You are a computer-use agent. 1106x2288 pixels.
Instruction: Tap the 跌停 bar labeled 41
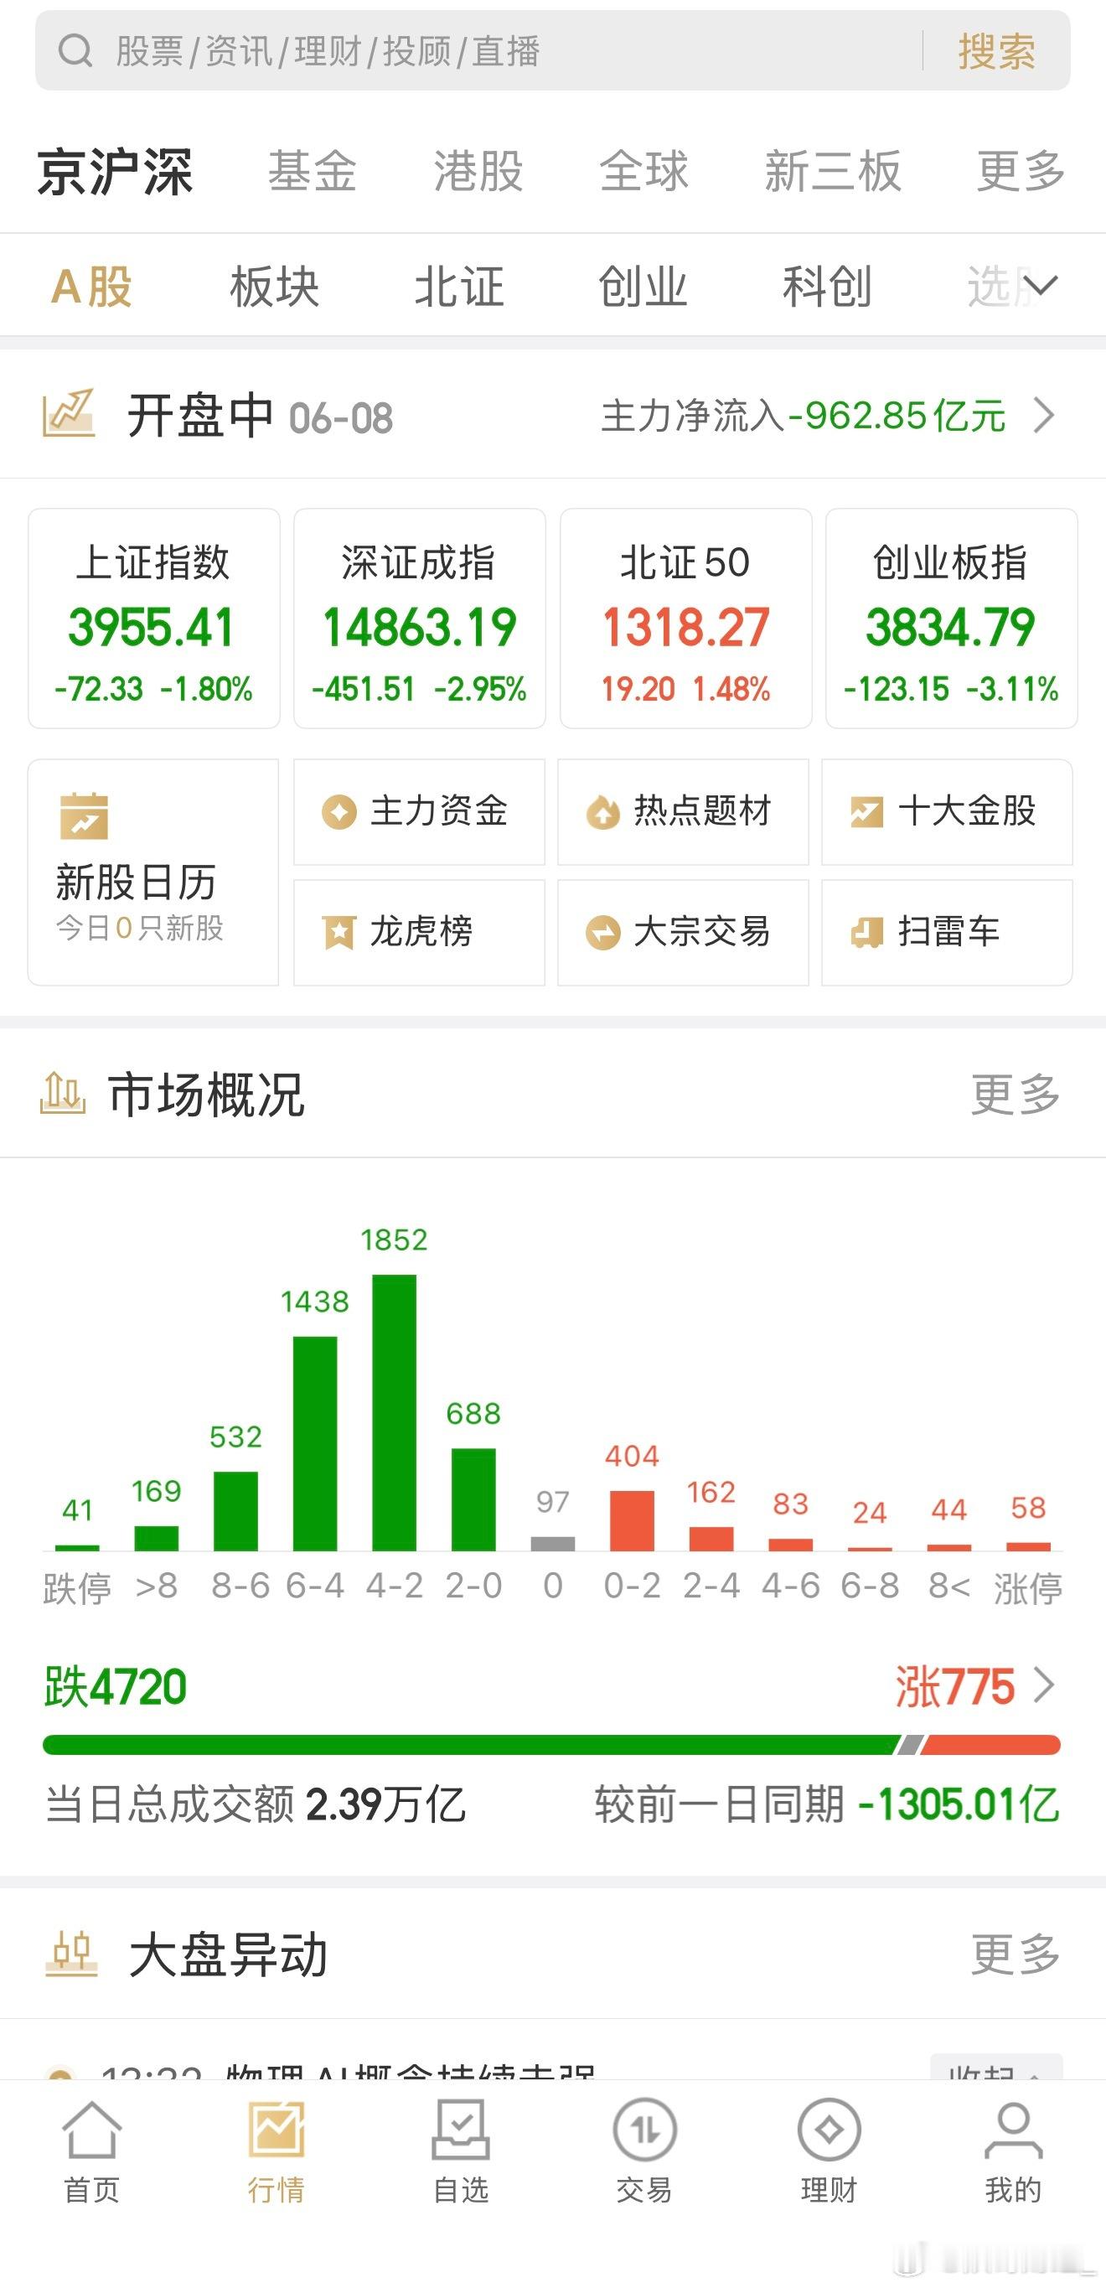(x=77, y=1547)
